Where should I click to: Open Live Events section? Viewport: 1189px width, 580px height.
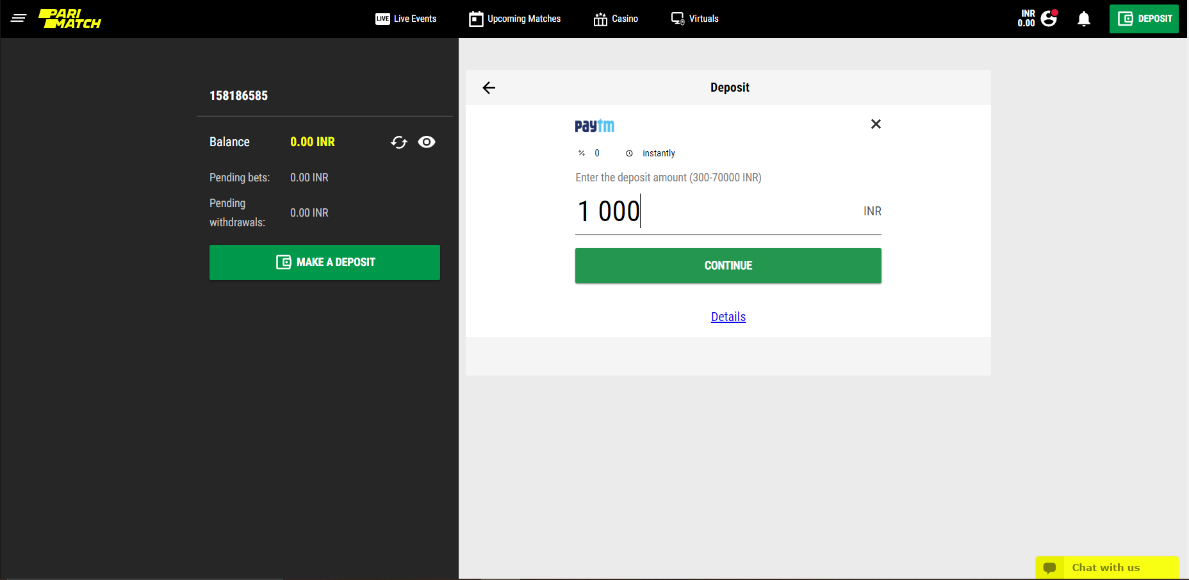406,19
